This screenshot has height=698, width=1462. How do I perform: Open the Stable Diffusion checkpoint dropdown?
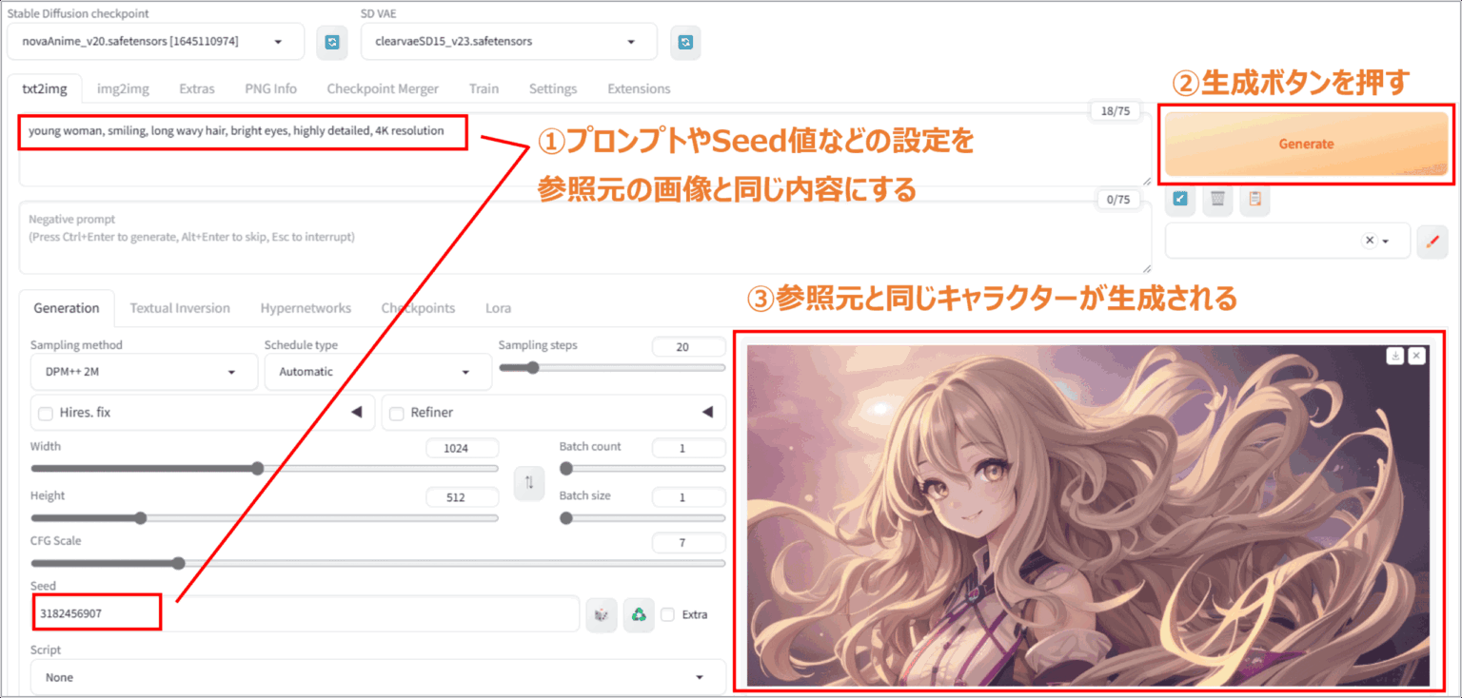coord(156,42)
